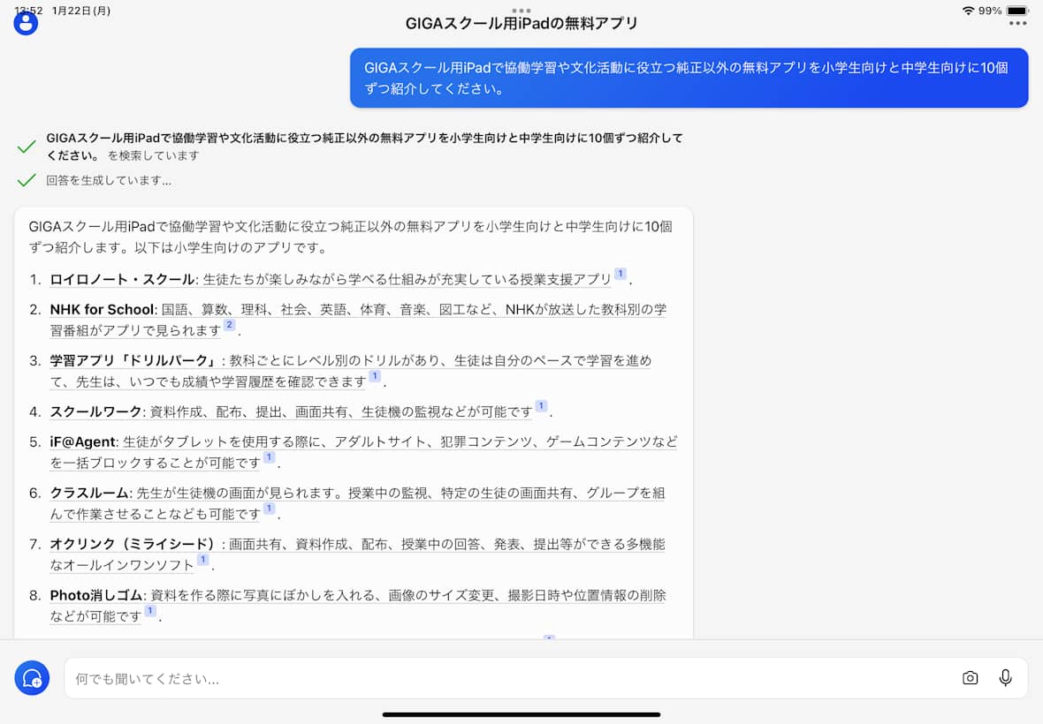The image size is (1043, 724).
Task: Activate microphone voice input
Action: click(x=1005, y=678)
